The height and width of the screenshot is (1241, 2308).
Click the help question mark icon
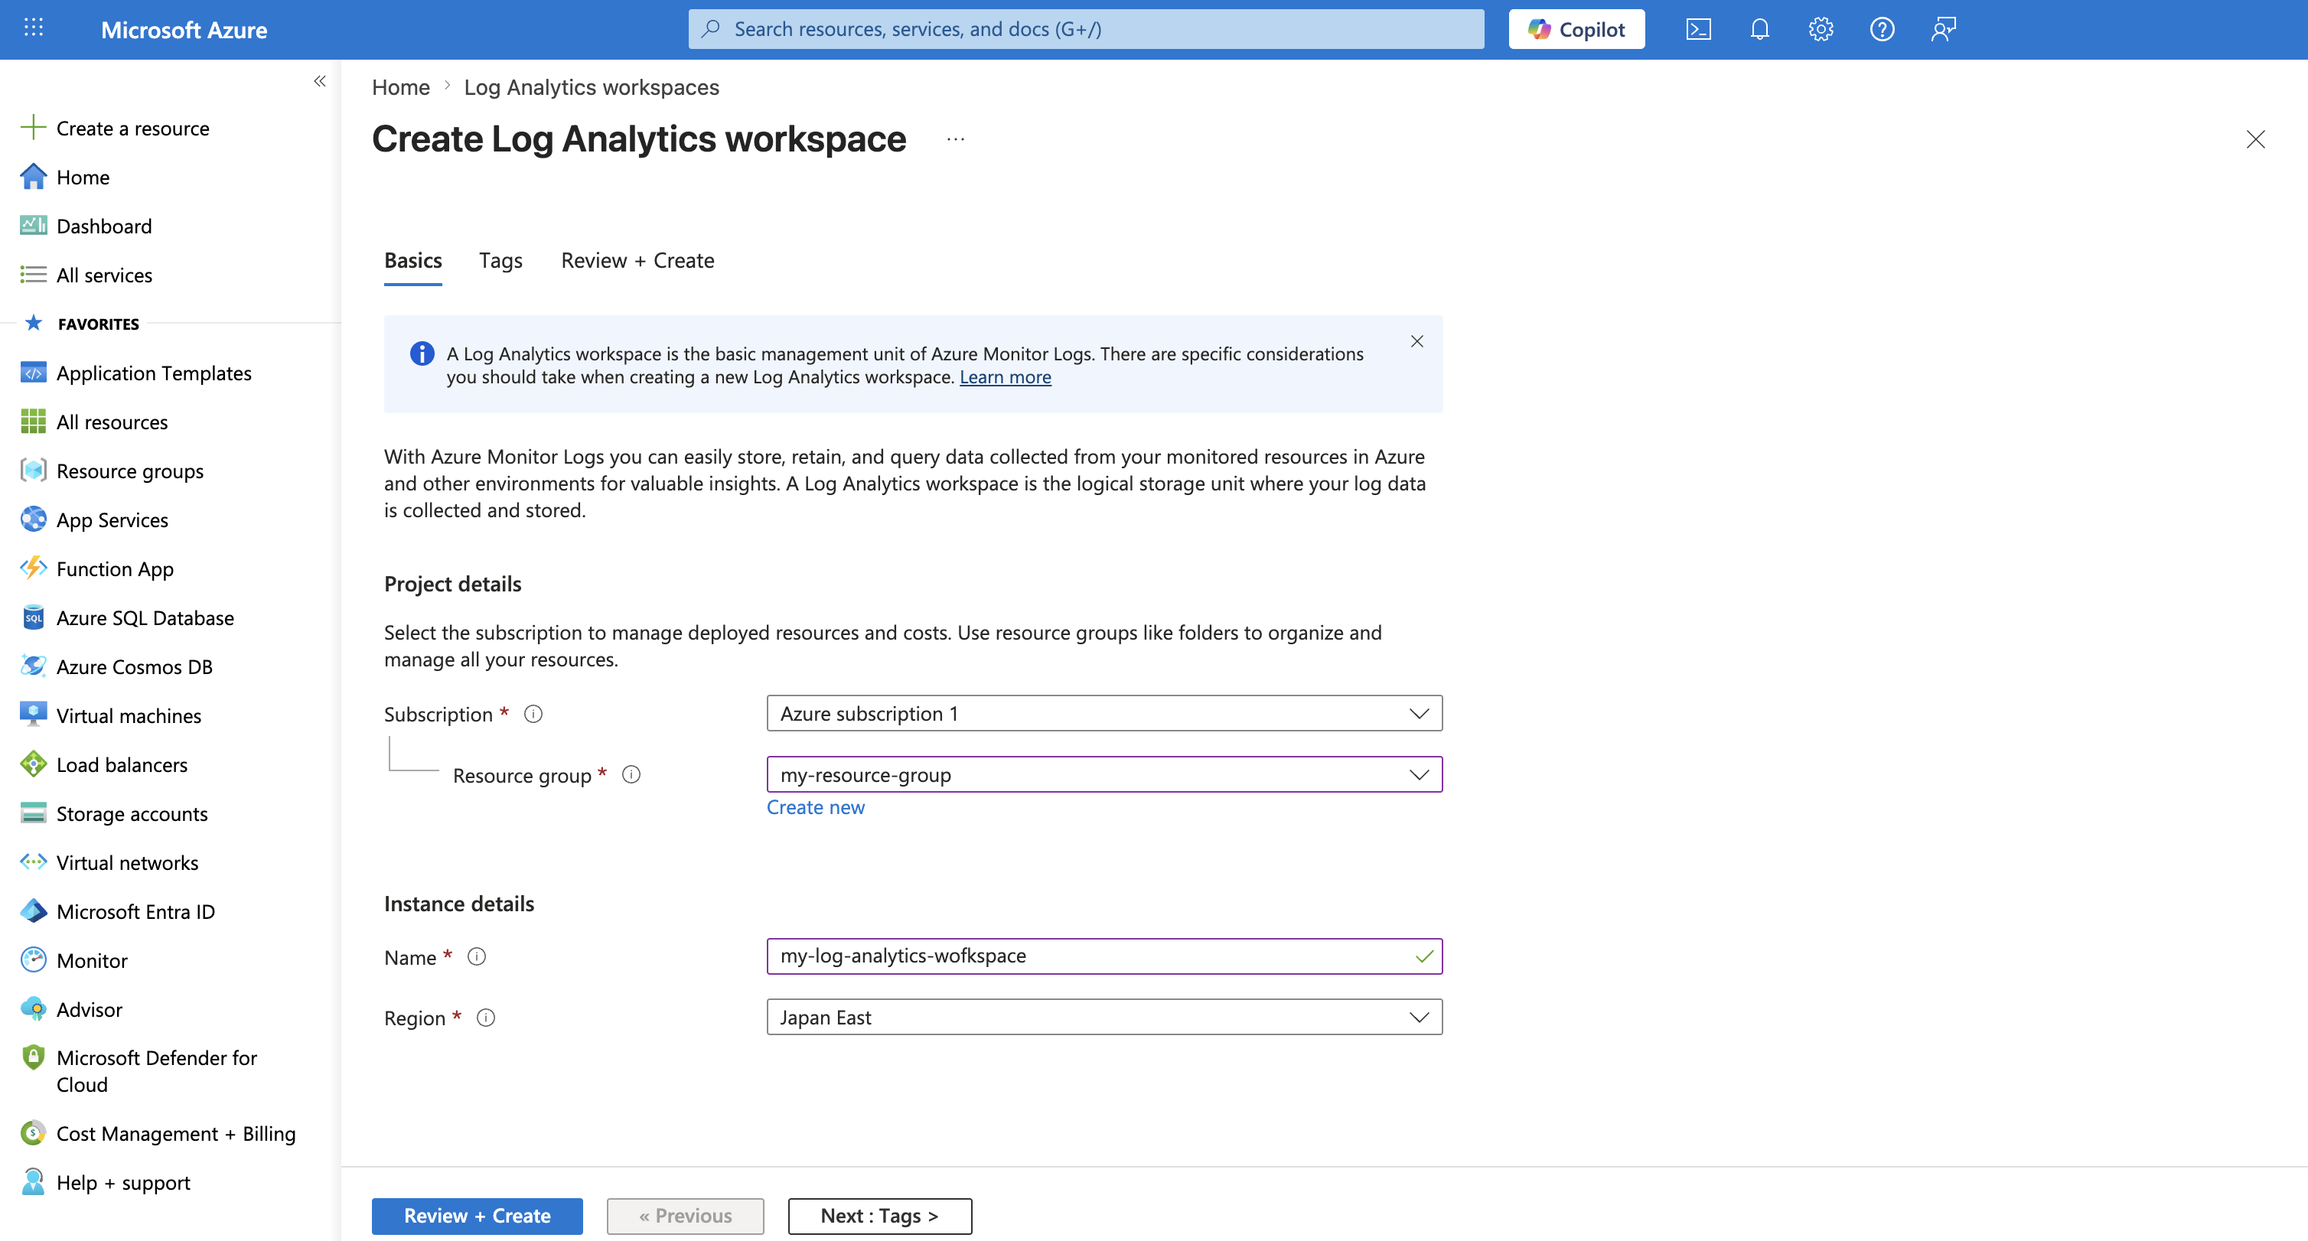tap(1882, 30)
